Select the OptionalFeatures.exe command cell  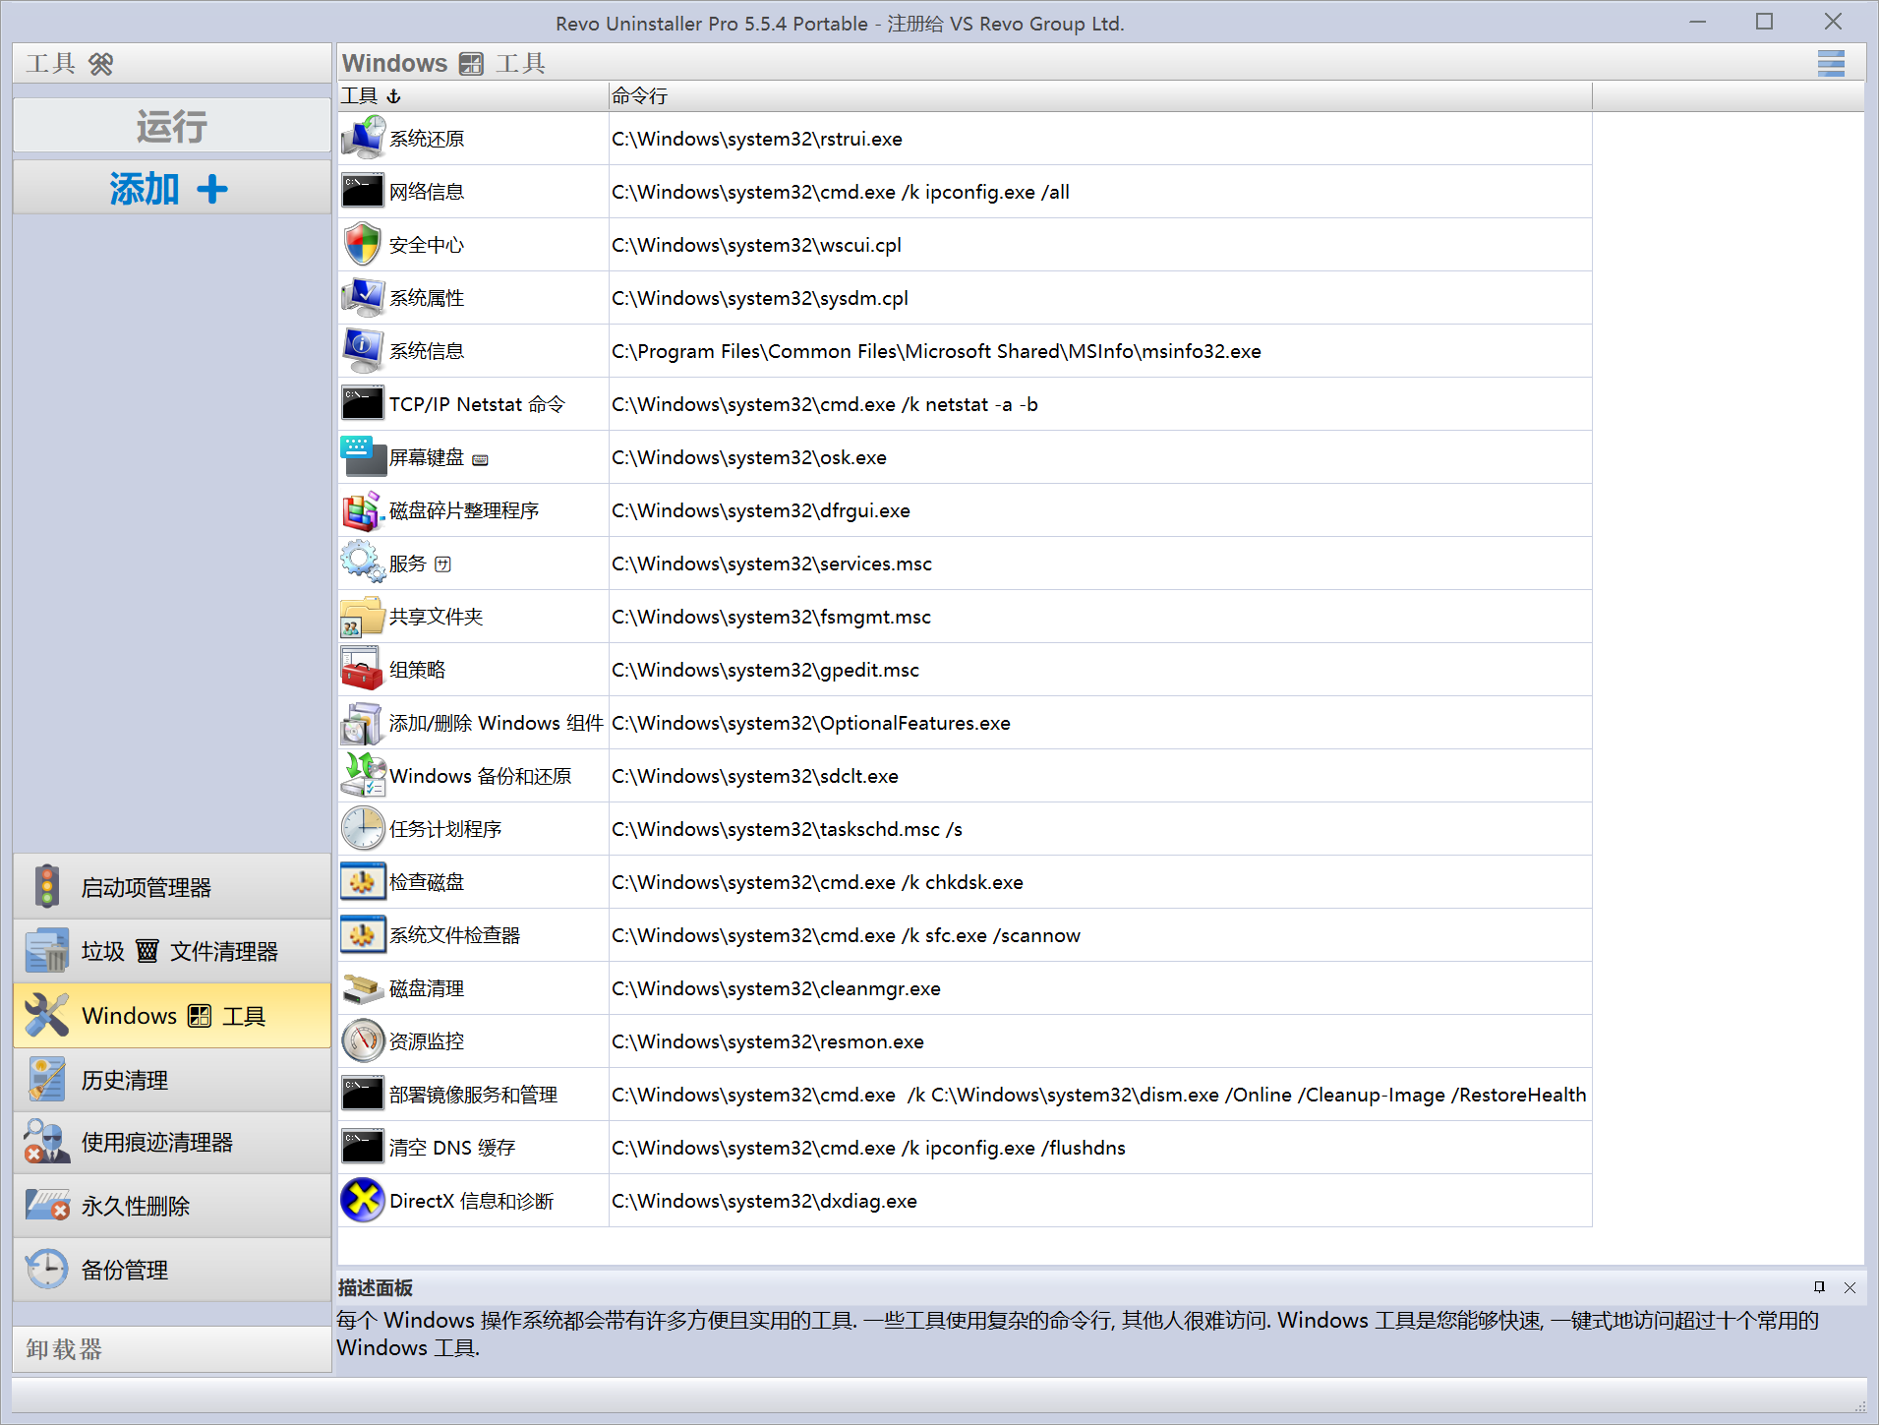pyautogui.click(x=1100, y=723)
